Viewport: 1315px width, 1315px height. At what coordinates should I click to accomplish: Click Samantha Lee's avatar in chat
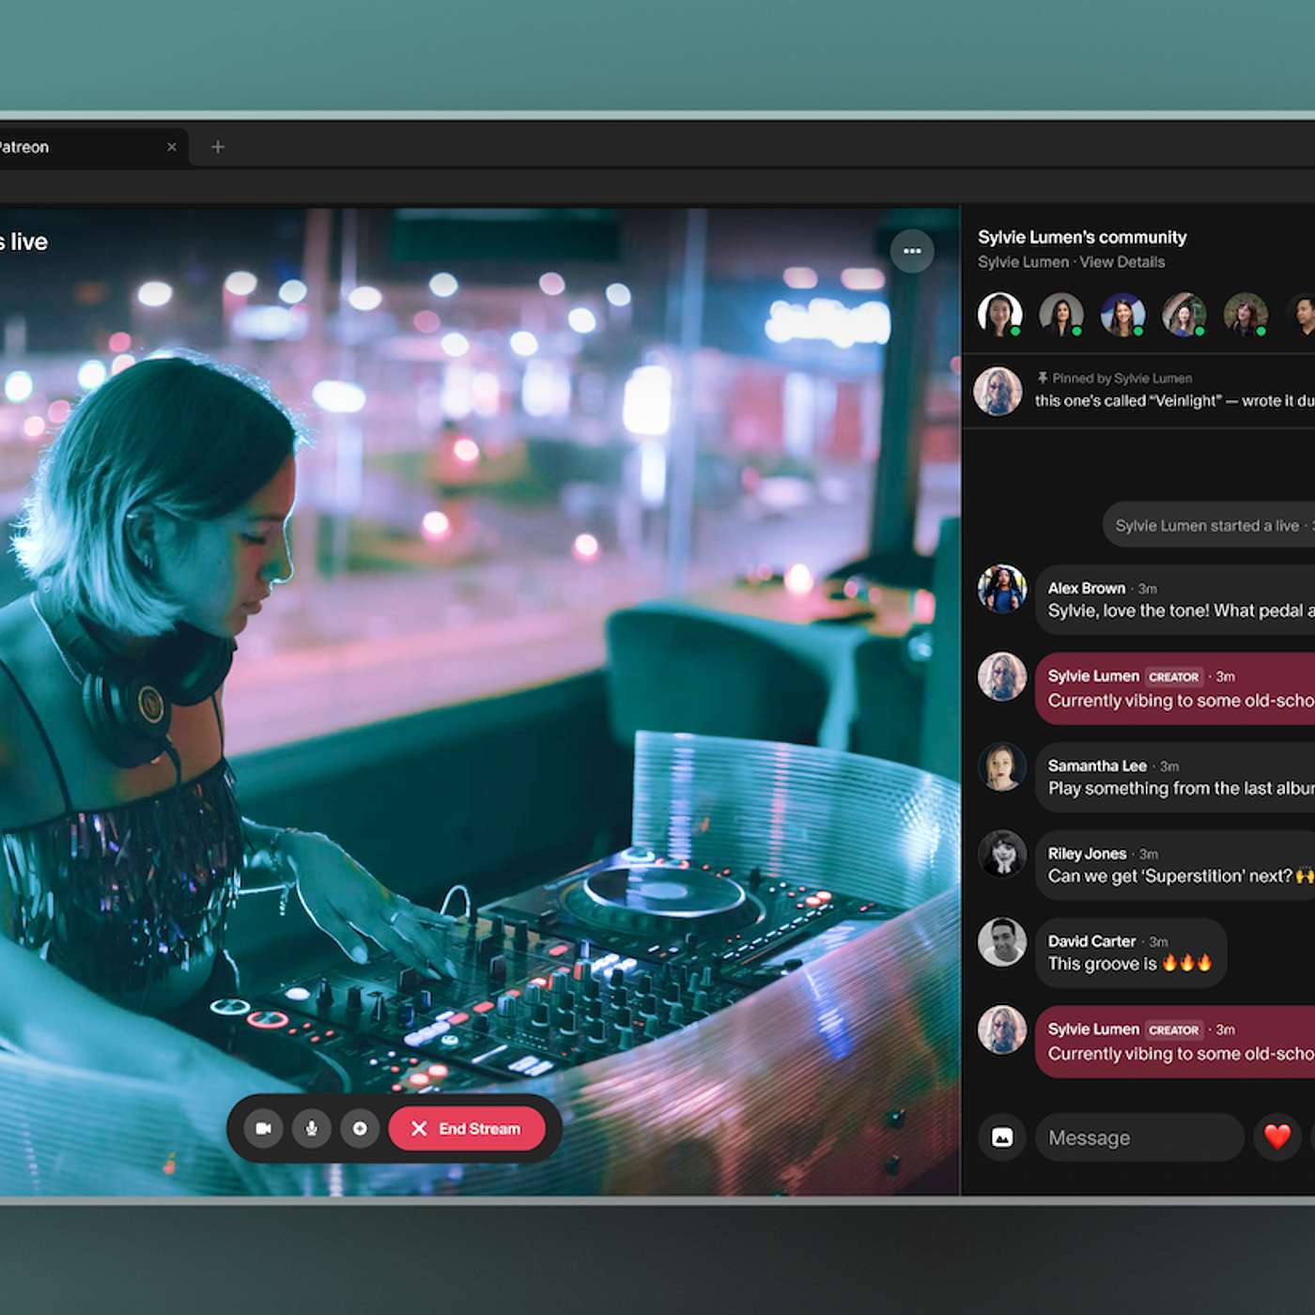pyautogui.click(x=1001, y=766)
